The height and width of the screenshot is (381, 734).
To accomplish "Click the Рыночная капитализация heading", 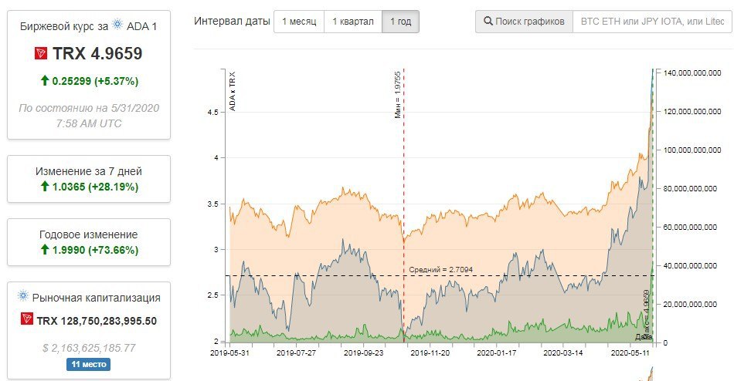I will tap(96, 298).
